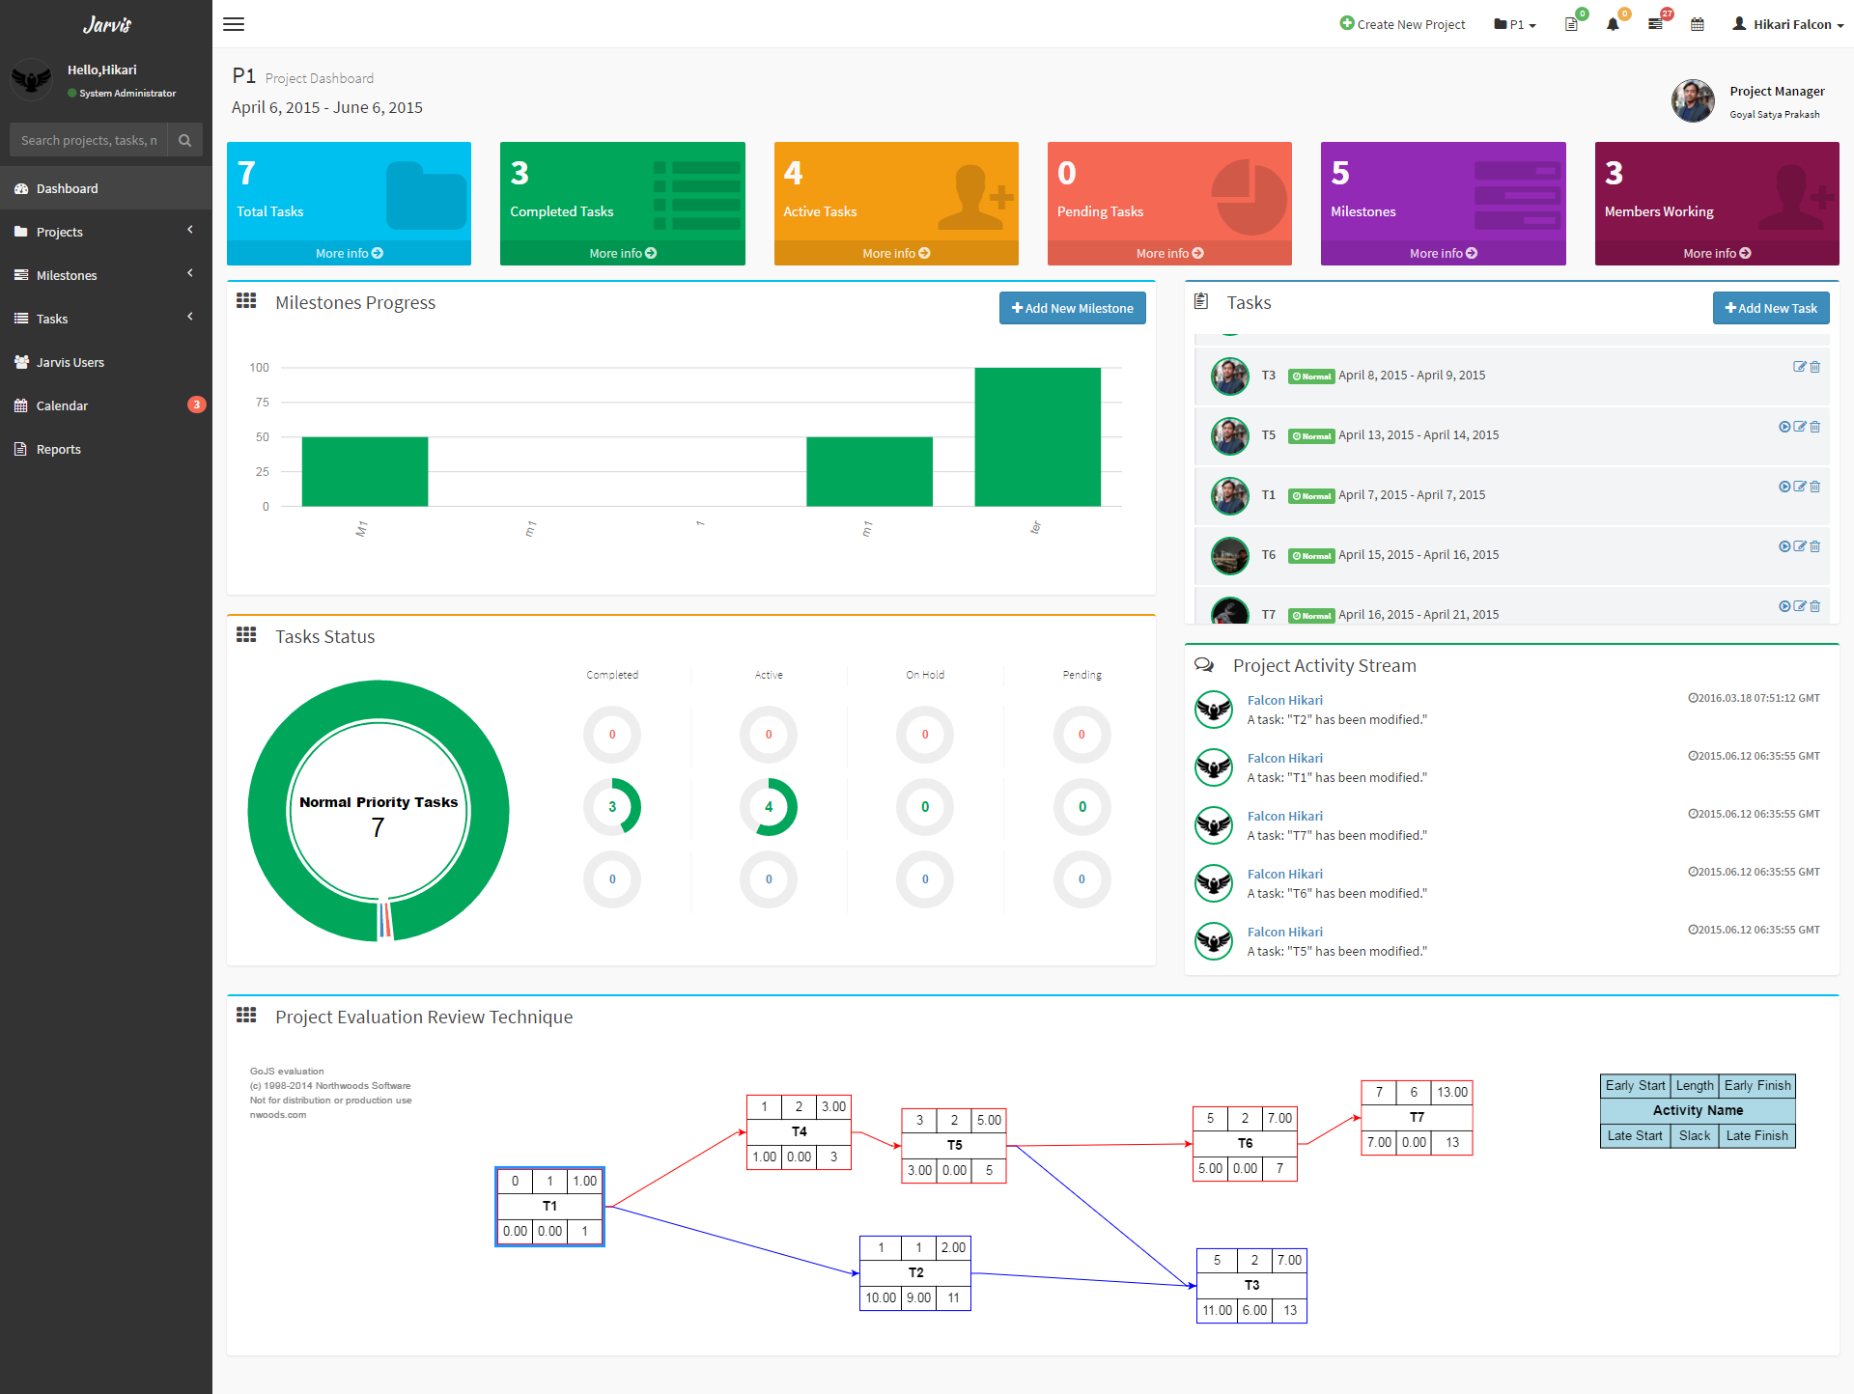Open the P1 project dropdown
Viewport: 1854px width, 1394px height.
[1515, 24]
